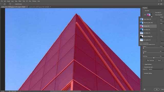Open the File menu
The height and width of the screenshot is (92, 164).
tap(2, 1)
